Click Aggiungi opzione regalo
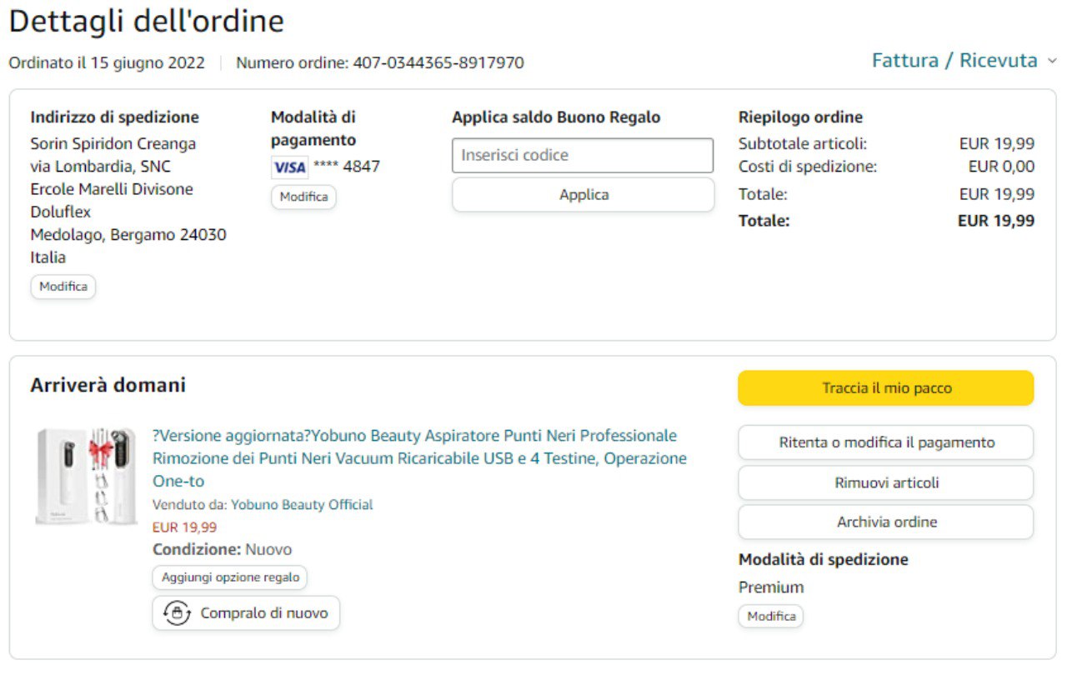Image resolution: width=1067 pixels, height=680 pixels. 230,577
